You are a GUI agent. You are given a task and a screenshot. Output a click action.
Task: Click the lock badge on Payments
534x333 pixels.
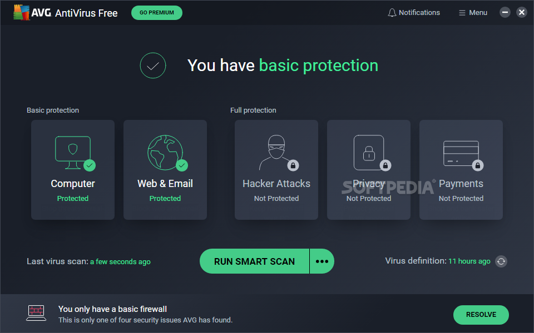pyautogui.click(x=478, y=165)
